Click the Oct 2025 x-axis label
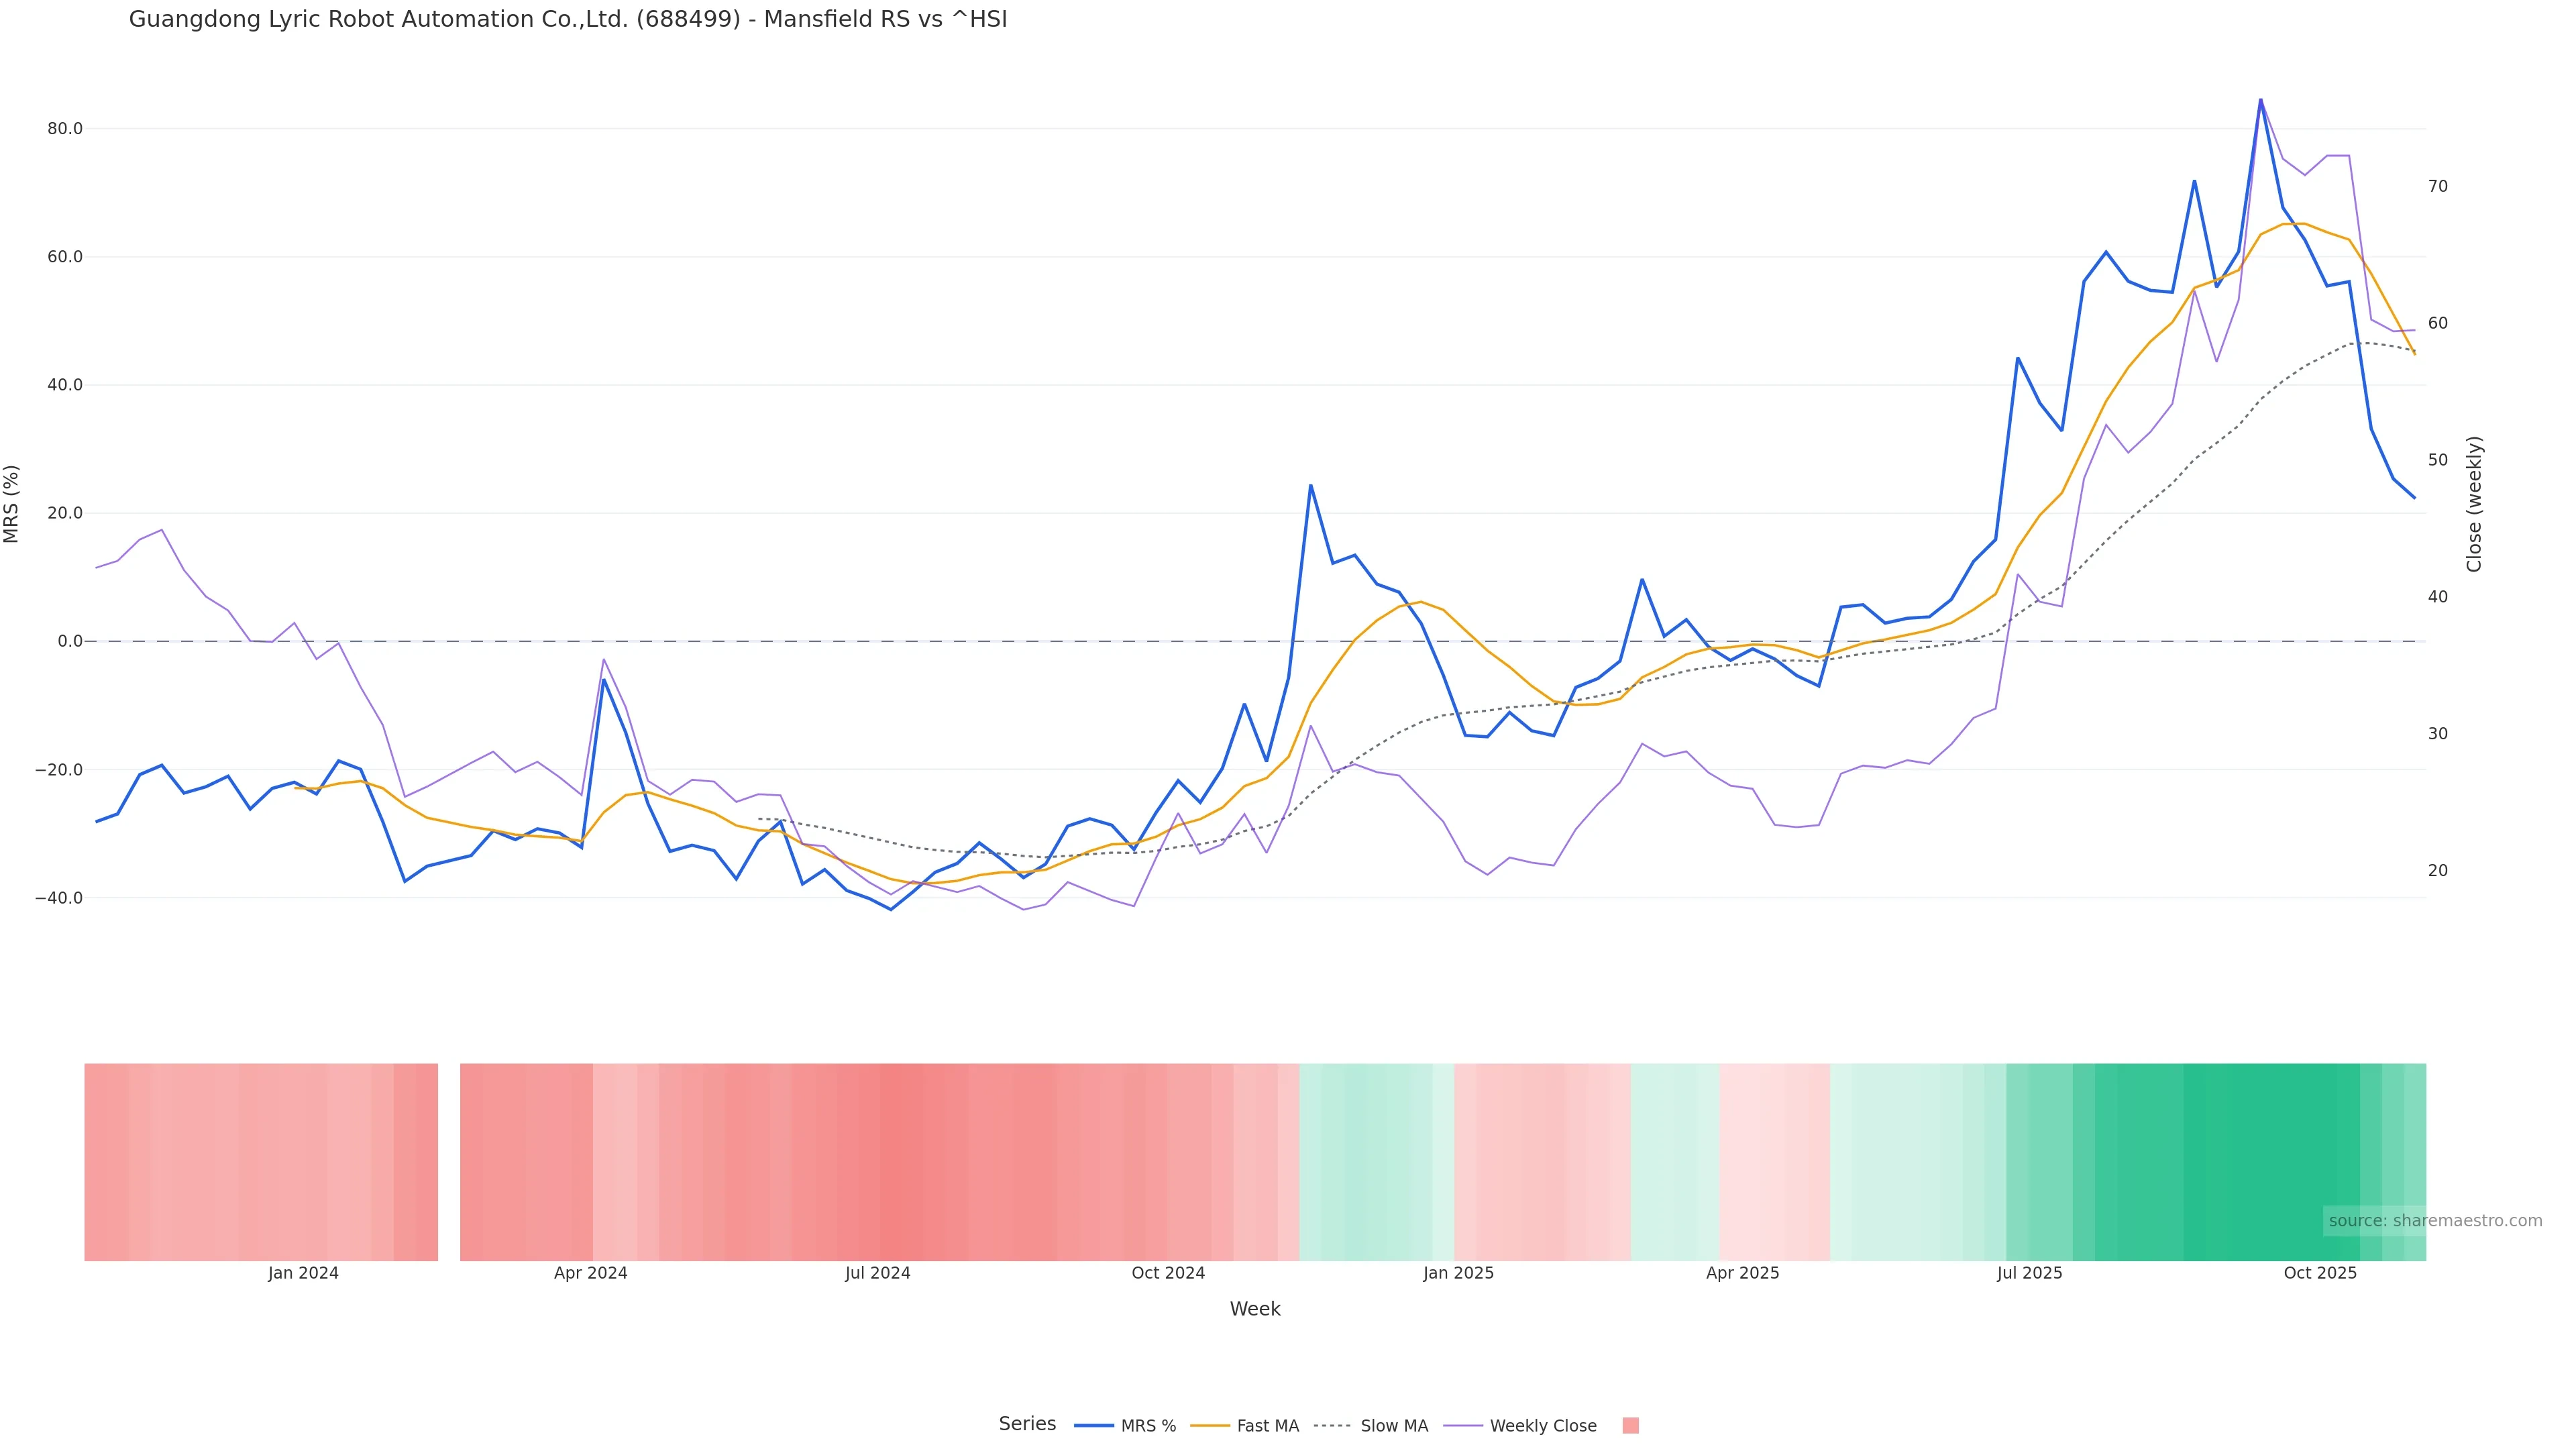2576x1449 pixels. [x=2320, y=1273]
